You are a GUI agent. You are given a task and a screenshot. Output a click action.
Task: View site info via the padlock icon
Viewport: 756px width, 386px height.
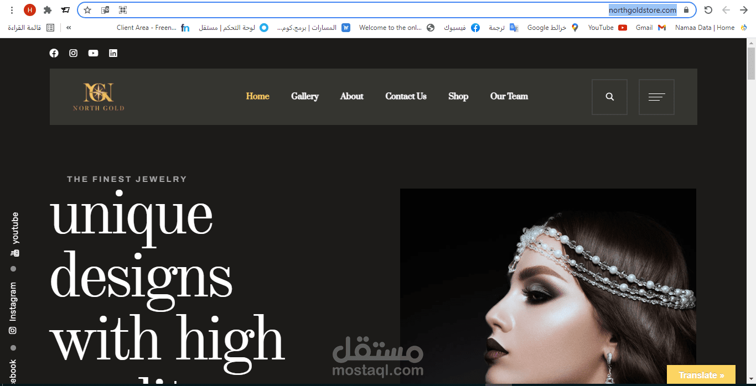click(x=686, y=10)
